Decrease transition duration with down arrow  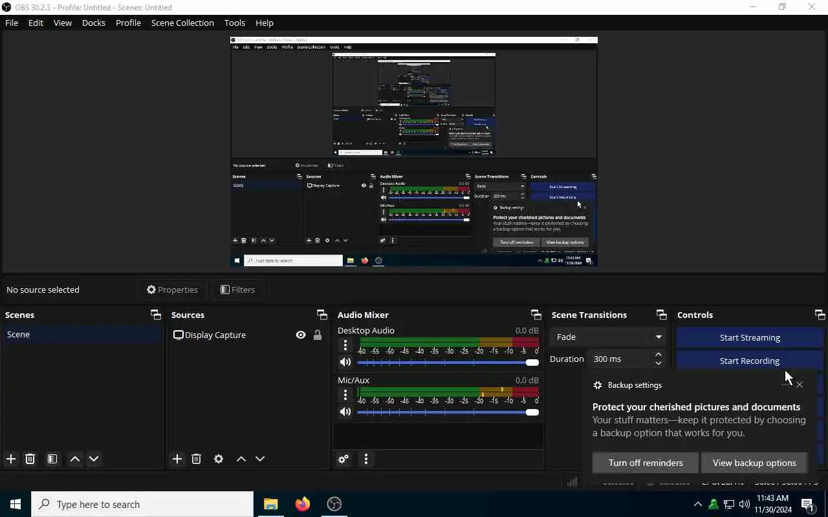[x=659, y=363]
